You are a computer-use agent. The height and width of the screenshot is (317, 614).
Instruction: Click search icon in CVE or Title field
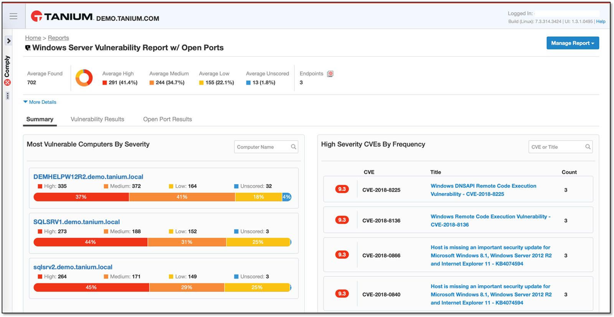tap(588, 147)
